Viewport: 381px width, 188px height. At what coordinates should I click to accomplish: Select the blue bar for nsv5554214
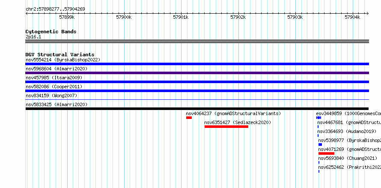click(197, 64)
